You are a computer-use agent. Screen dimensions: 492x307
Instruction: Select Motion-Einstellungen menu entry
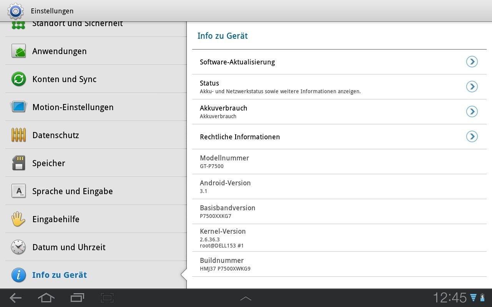[x=96, y=107]
